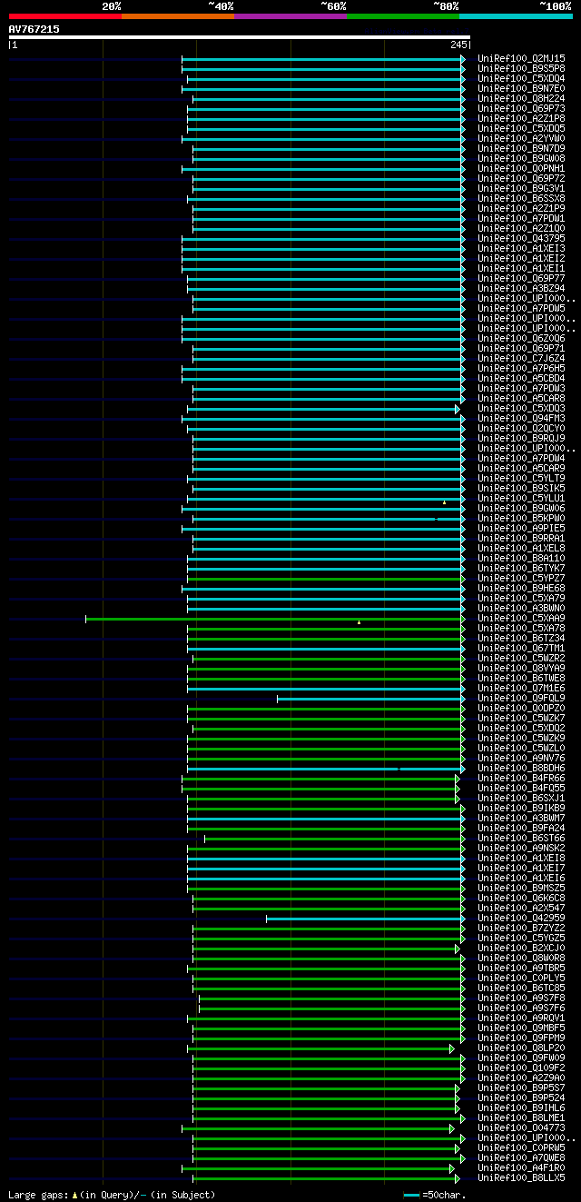The width and height of the screenshot is (581, 1202).
Task: Select UniRef100_C5YLU1 label
Action: pos(521,498)
